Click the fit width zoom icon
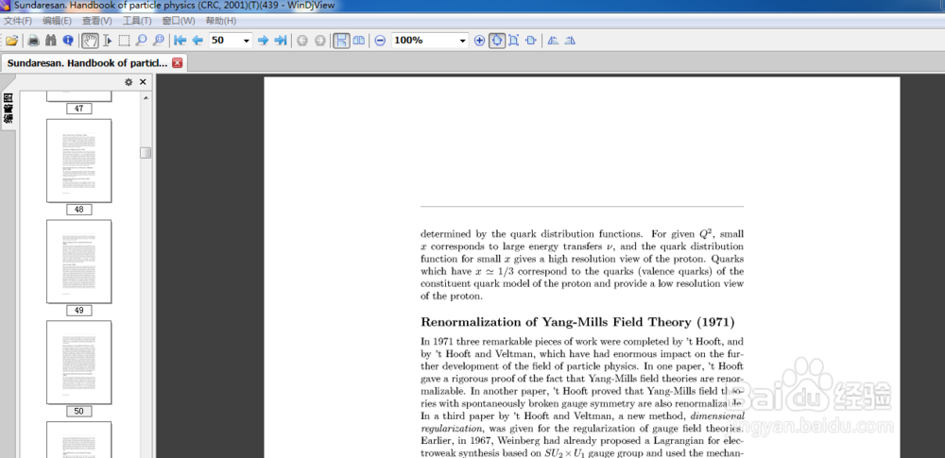Screen dimensions: 945x458 [530, 41]
